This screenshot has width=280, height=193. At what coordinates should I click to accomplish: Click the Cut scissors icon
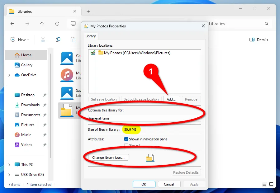[43, 40]
